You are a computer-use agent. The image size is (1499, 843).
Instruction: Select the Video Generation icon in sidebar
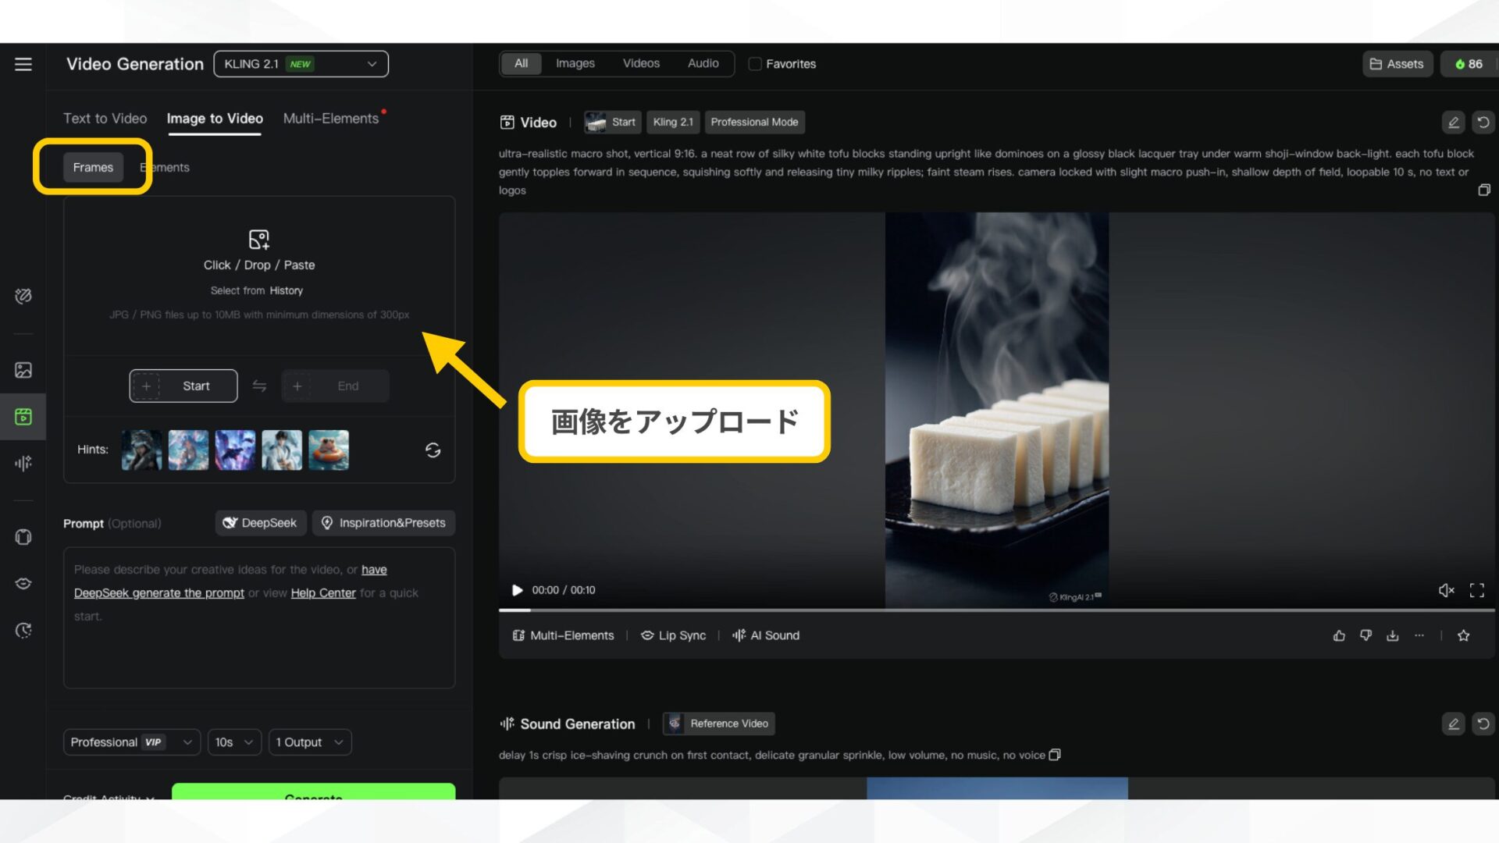23,416
